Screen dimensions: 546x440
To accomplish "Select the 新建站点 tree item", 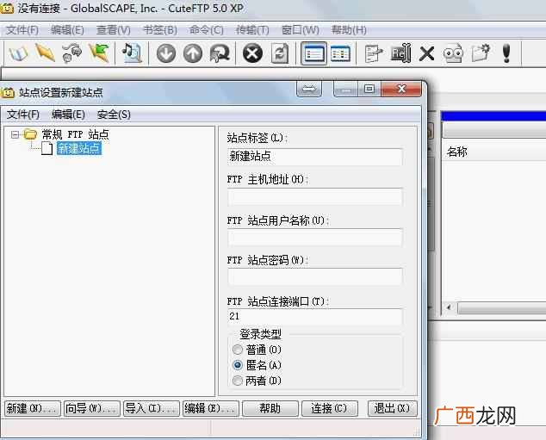I will pyautogui.click(x=79, y=148).
